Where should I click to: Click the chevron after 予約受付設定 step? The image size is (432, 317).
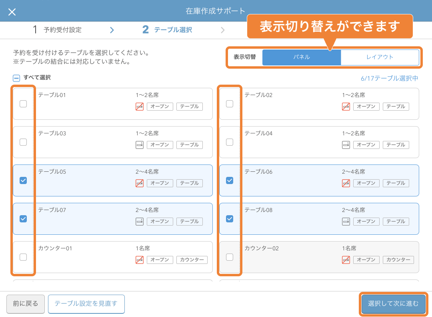click(112, 30)
